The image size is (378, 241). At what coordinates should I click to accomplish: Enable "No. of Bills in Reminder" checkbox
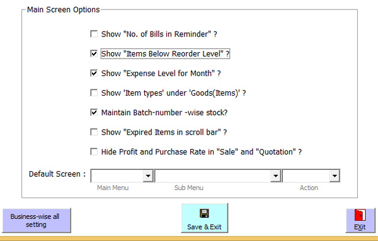(x=94, y=34)
